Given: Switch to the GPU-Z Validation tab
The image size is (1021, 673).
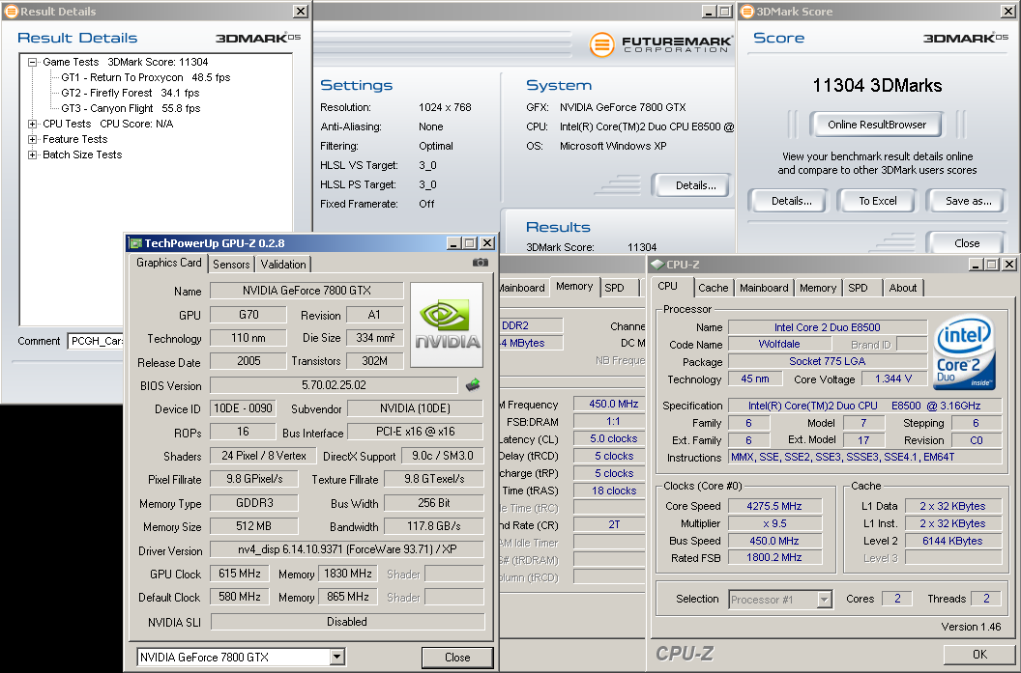Looking at the screenshot, I should 283,264.
